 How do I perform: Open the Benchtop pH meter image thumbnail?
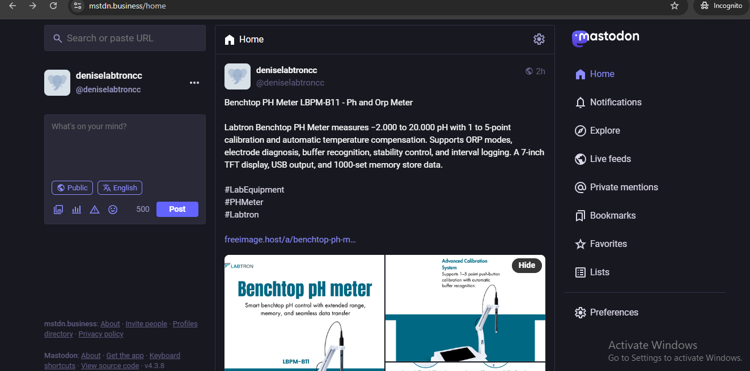tap(304, 313)
